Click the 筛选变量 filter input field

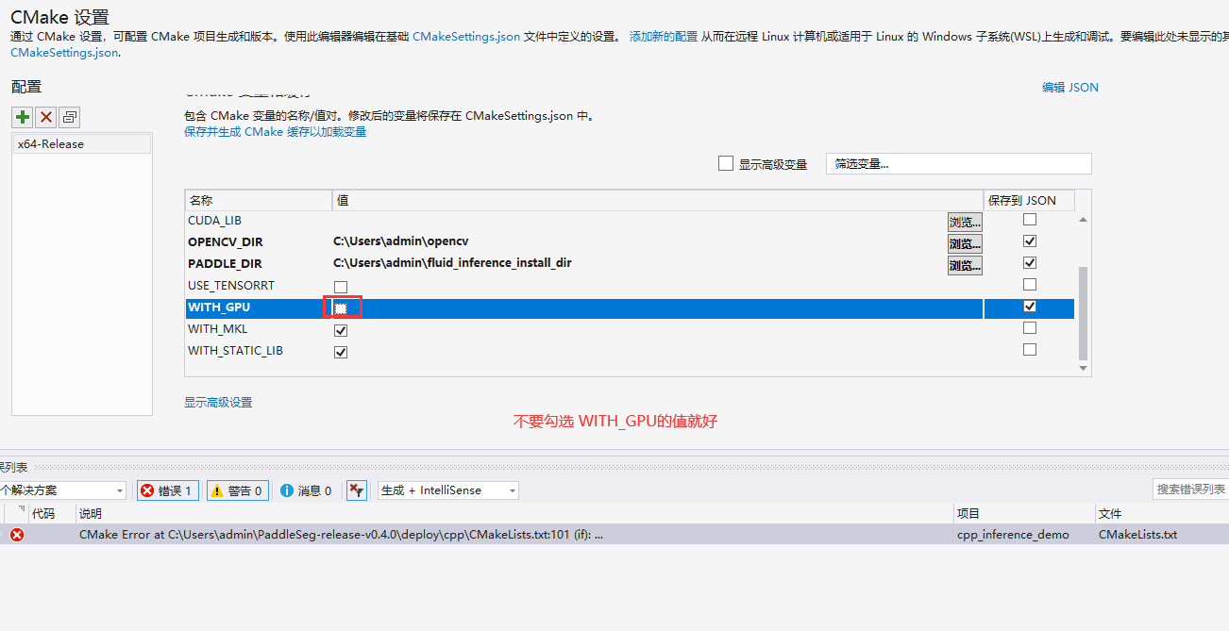[x=958, y=164]
